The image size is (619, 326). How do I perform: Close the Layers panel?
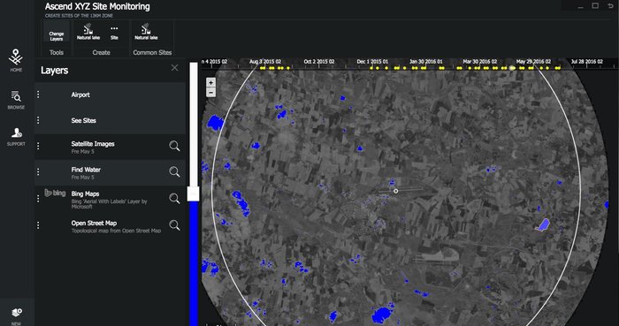click(x=174, y=68)
